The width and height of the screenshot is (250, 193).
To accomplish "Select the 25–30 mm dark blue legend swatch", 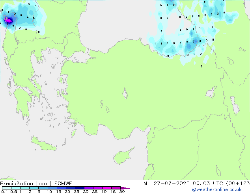I will pyautogui.click(x=79, y=188).
